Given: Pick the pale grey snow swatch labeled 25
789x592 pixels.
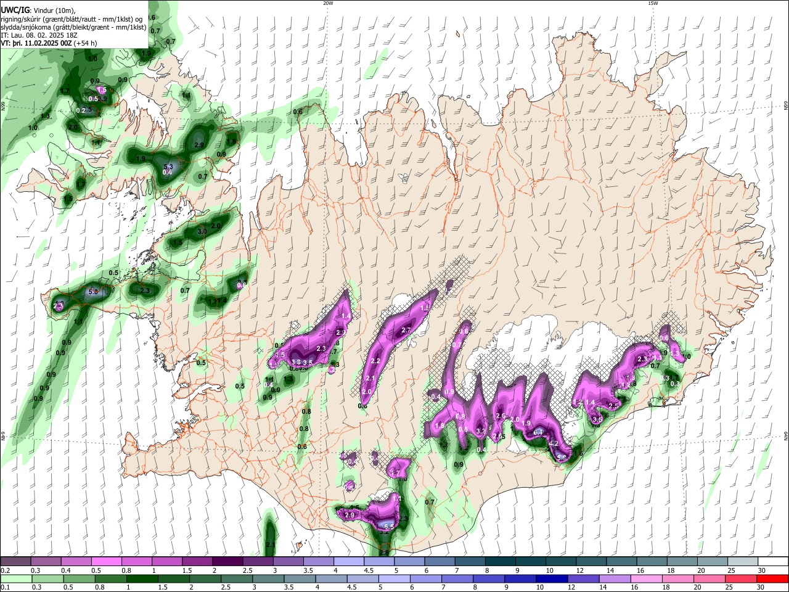Looking at the screenshot, I should 743,562.
